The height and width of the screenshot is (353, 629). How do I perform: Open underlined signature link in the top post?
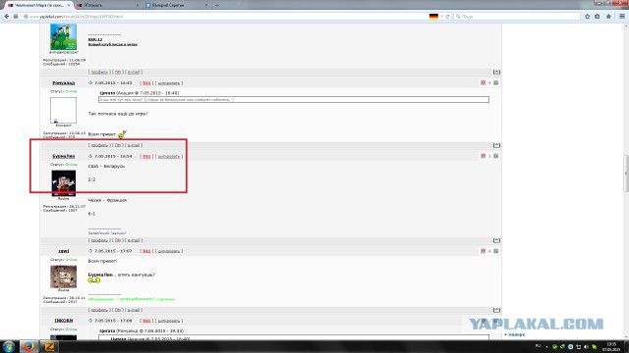(x=113, y=44)
